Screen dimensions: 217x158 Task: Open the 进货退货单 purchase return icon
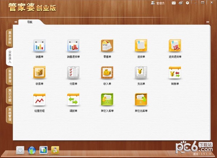tap(175, 46)
